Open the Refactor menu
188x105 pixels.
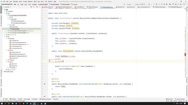[30, 1]
